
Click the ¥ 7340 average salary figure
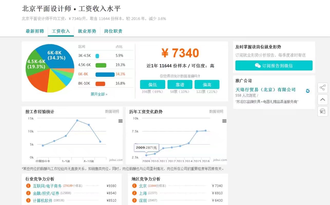pos(180,53)
